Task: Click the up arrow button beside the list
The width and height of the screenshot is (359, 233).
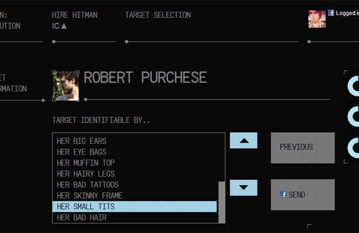Action: click(x=243, y=140)
